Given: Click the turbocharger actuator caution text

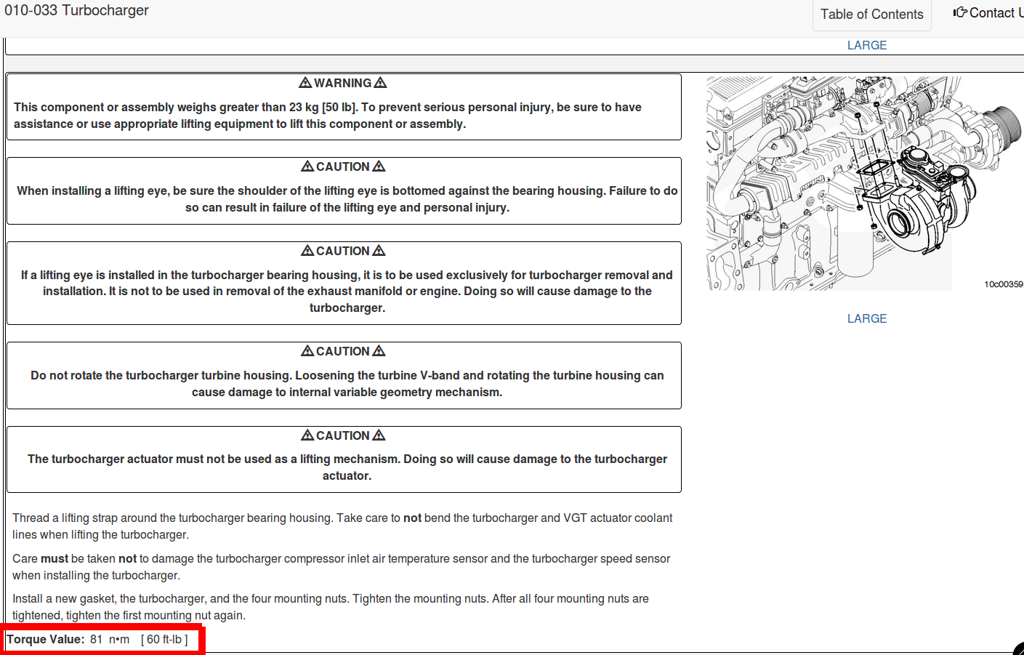Looking at the screenshot, I should point(347,467).
